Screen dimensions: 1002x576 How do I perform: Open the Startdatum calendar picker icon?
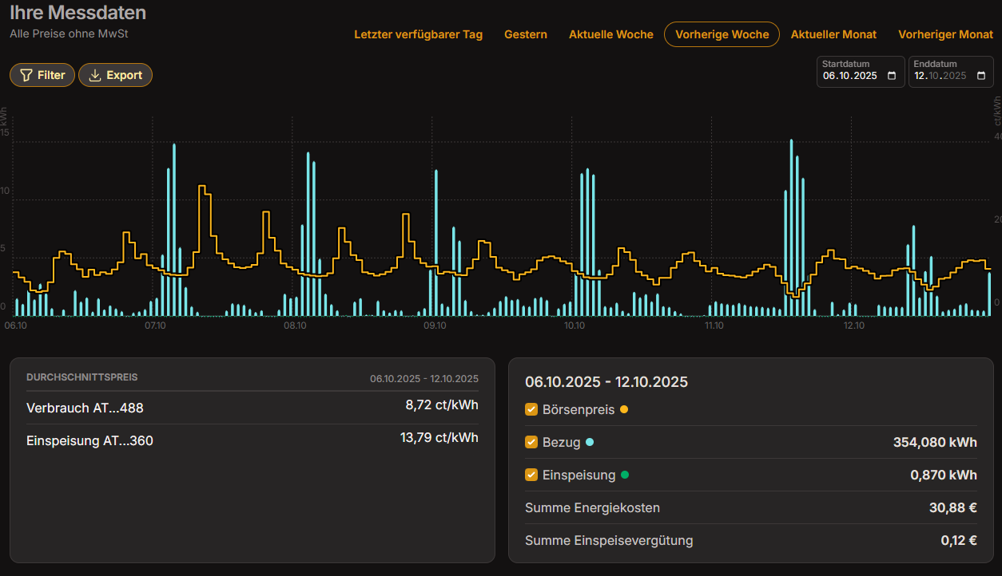[x=892, y=76]
